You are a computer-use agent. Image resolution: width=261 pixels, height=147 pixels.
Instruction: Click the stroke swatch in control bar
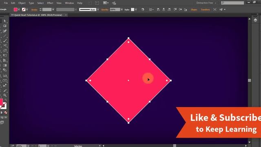click(x=24, y=10)
